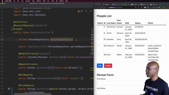Open the Tools menu
169x95 pixels.
pyautogui.click(x=53, y=1)
